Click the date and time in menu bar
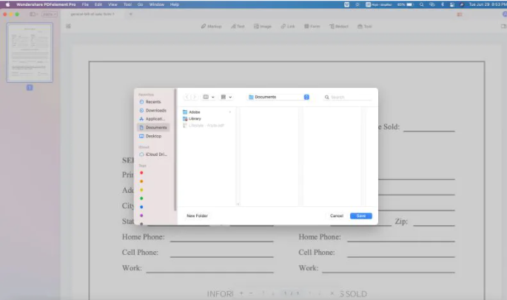This screenshot has width=507, height=300. (x=488, y=4)
